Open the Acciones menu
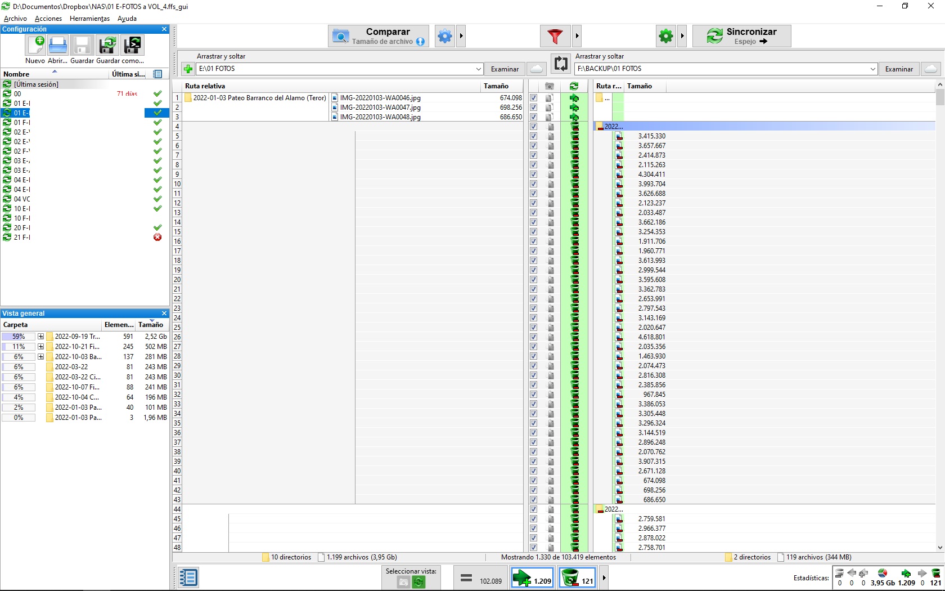Viewport: 945px width, 591px height. (48, 19)
